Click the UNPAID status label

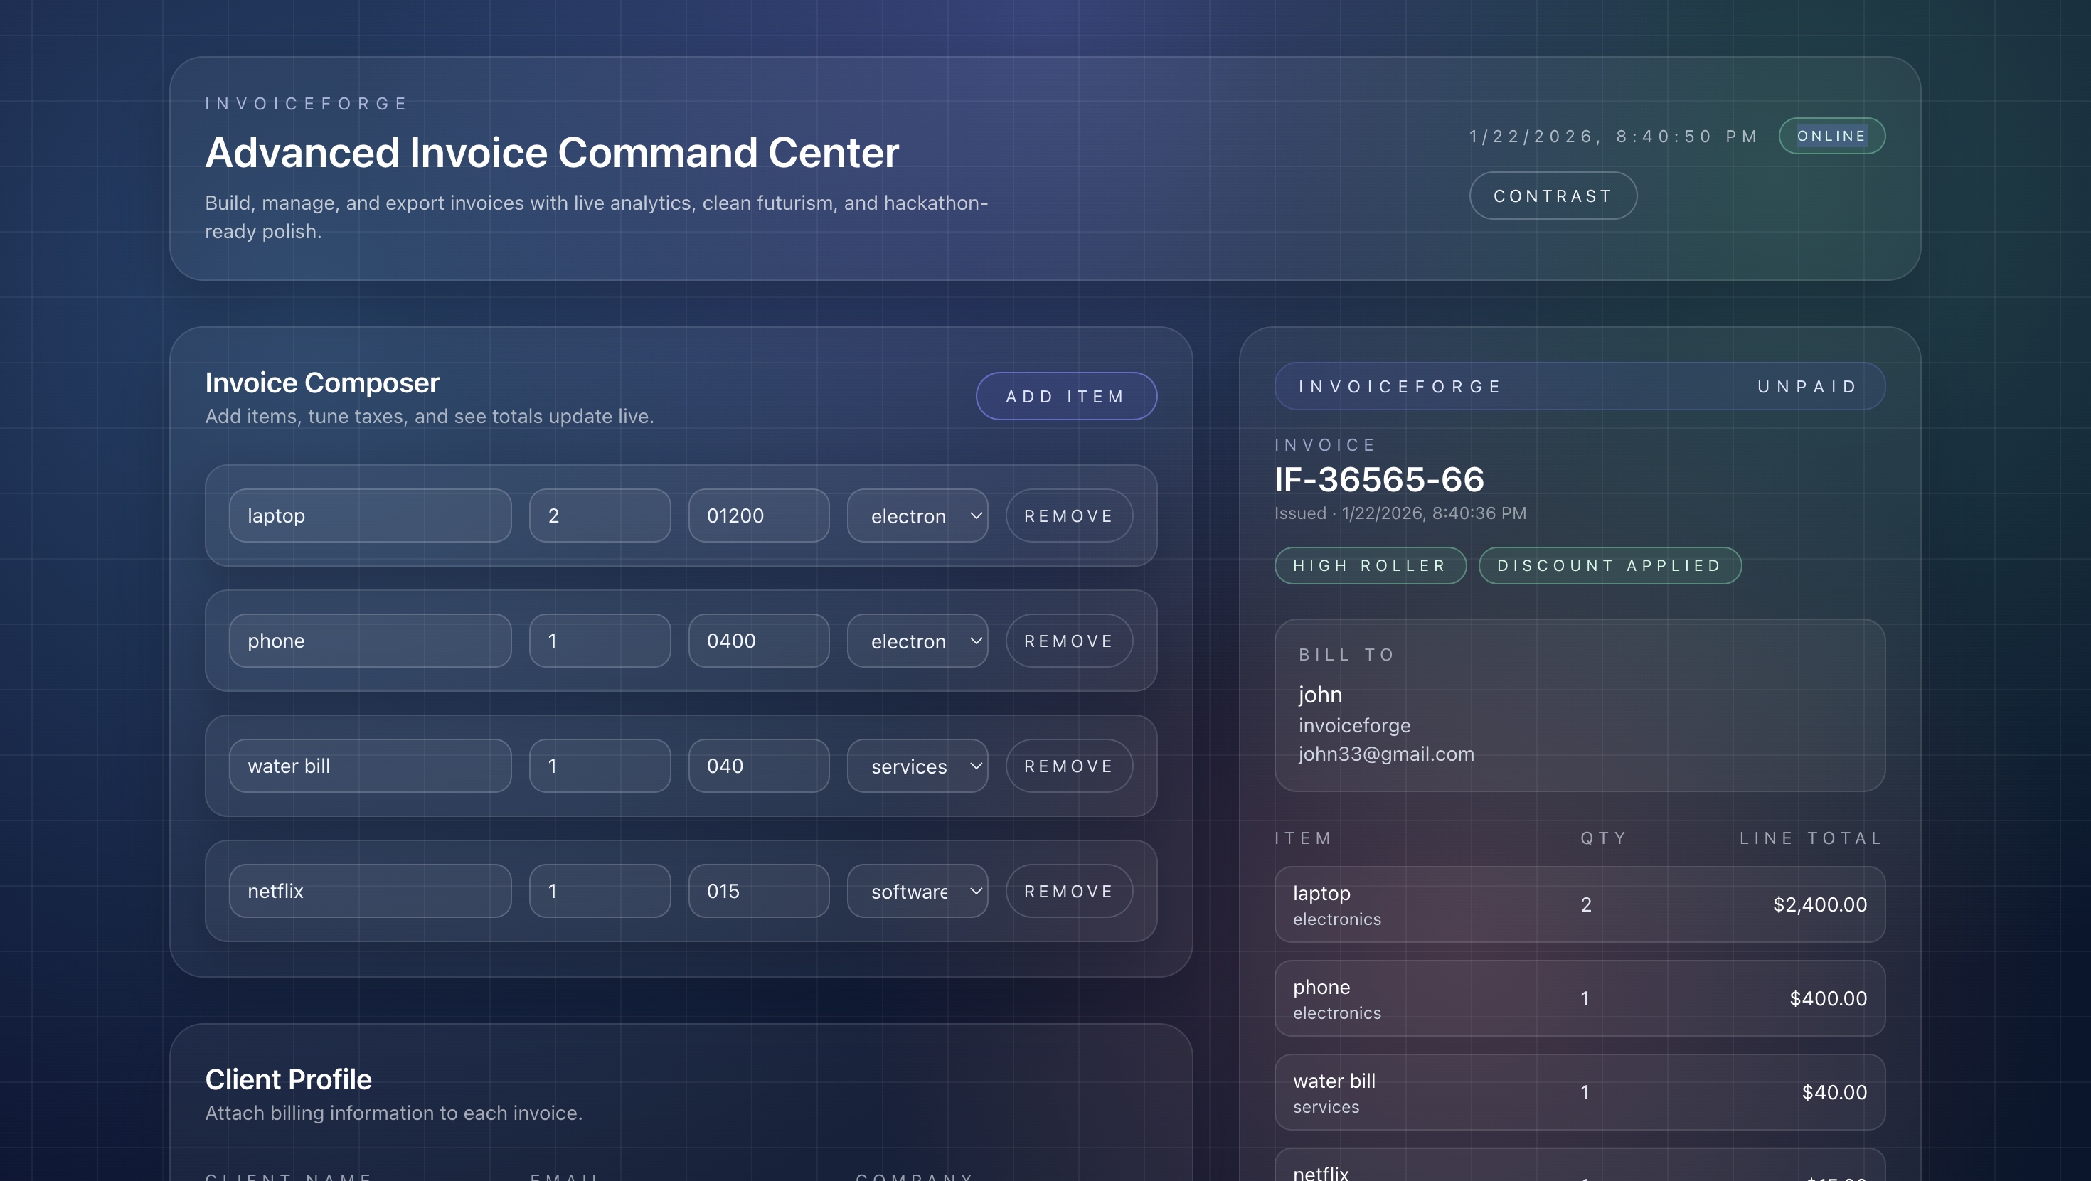(1807, 386)
